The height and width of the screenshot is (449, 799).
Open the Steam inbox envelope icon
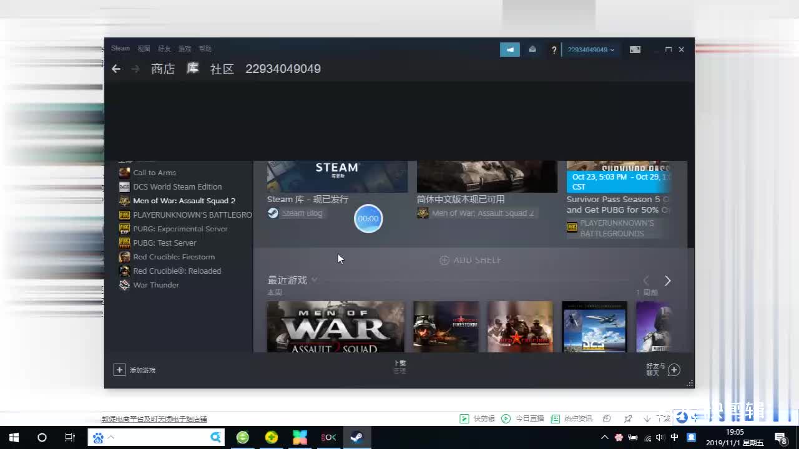pos(532,49)
